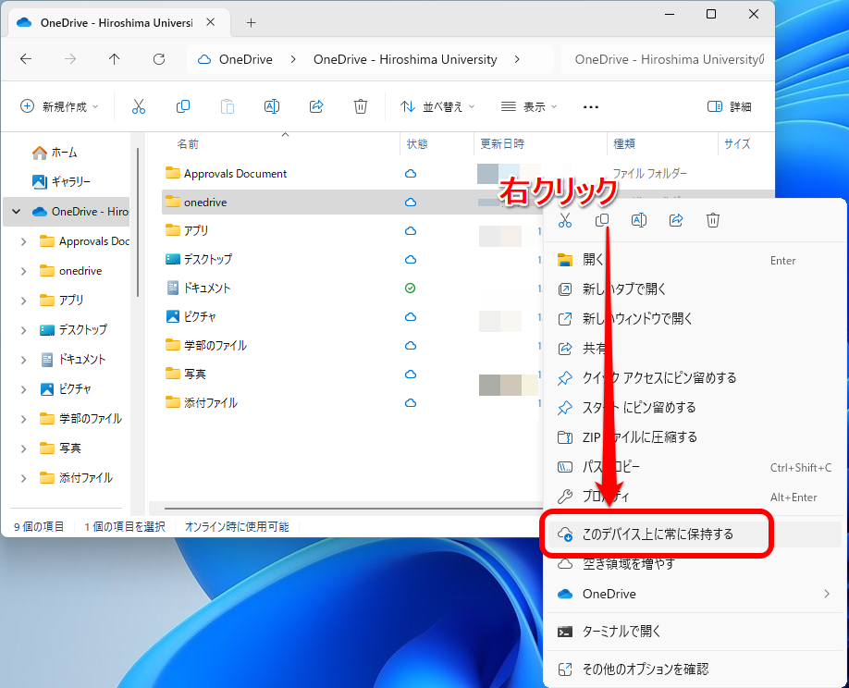Click OneDrive - Hiroshima University breadcrumb

point(405,59)
